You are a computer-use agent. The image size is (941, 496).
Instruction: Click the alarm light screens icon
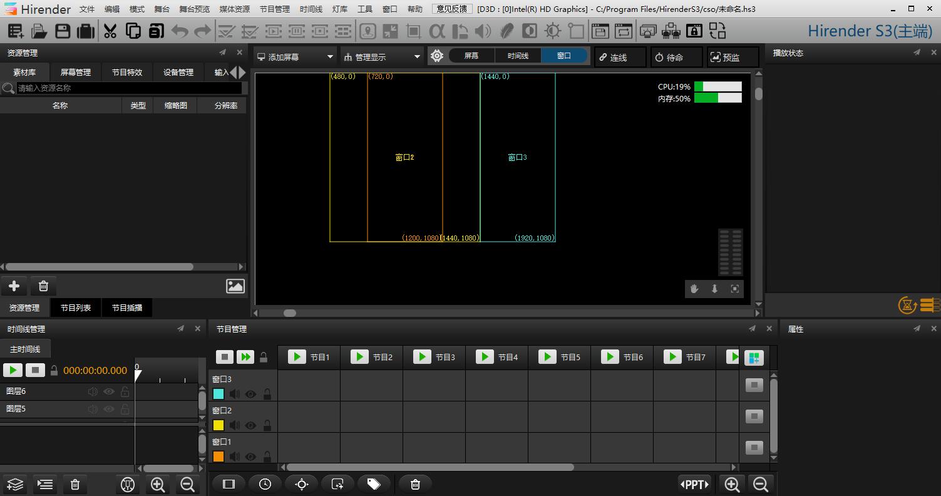(x=649, y=31)
